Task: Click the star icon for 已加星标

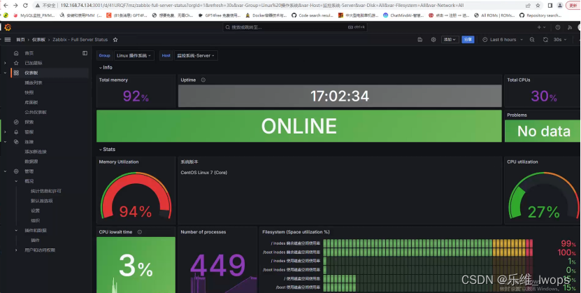Action: [16, 63]
